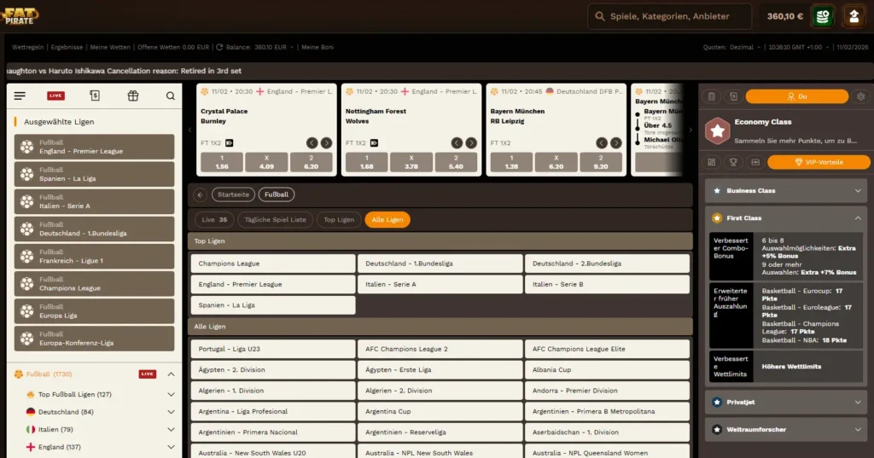Select Fußball Europa-Konferenz-Liga in sidebar
The image size is (874, 458).
tap(94, 339)
